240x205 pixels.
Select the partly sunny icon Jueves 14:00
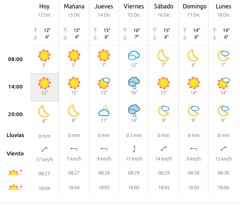[104, 83]
